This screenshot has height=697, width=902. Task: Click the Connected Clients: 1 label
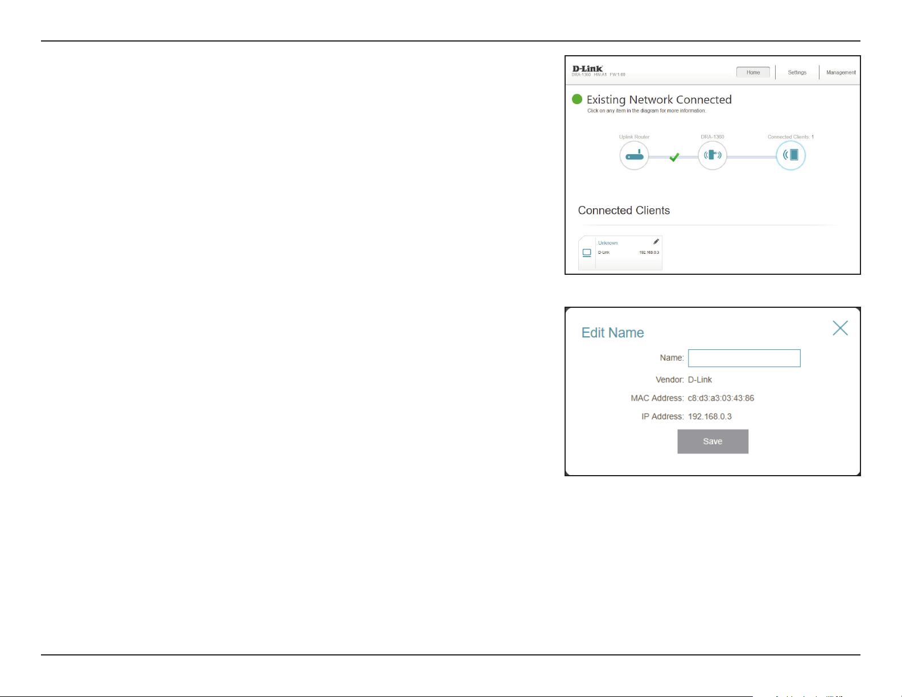pos(790,137)
